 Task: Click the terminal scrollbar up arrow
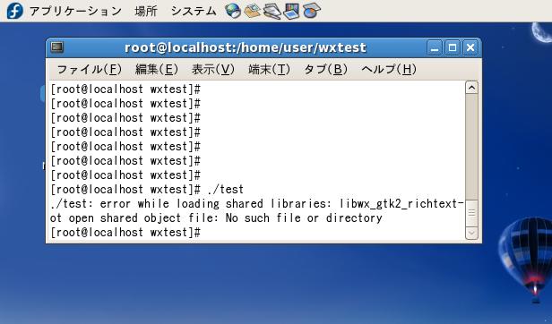click(471, 88)
